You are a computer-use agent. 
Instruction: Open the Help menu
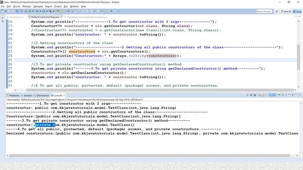83,6
